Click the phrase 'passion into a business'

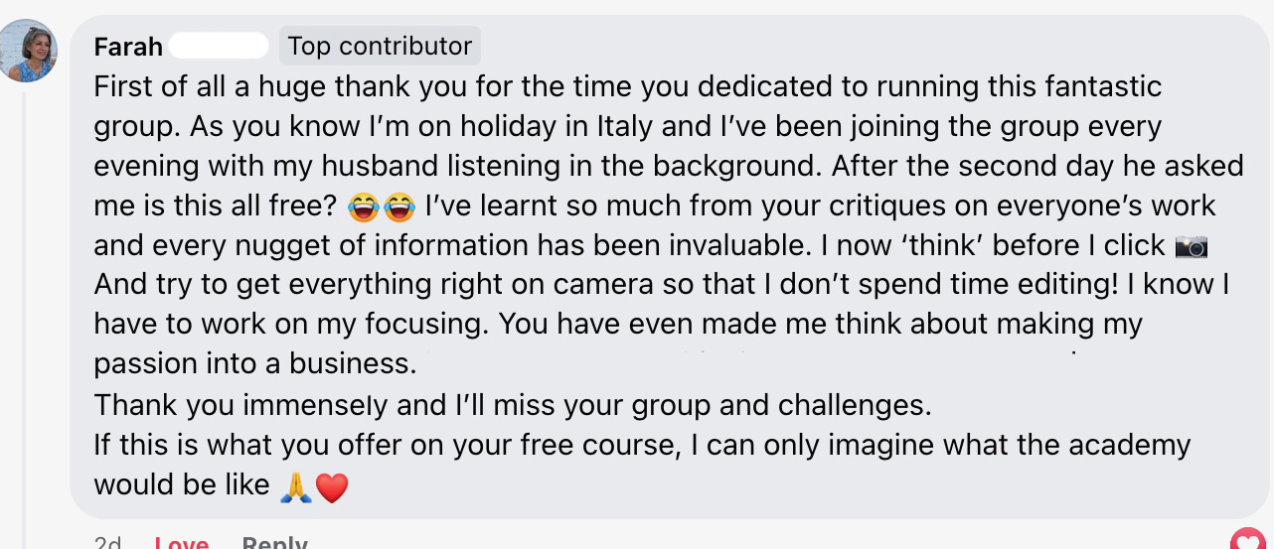(253, 363)
